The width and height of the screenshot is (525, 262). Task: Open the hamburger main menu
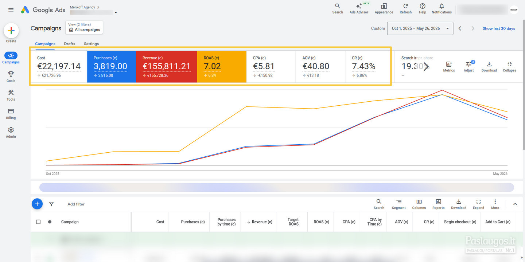pos(11,10)
